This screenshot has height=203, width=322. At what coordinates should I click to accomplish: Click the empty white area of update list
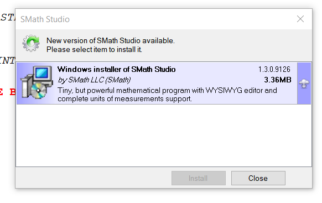pos(164,136)
